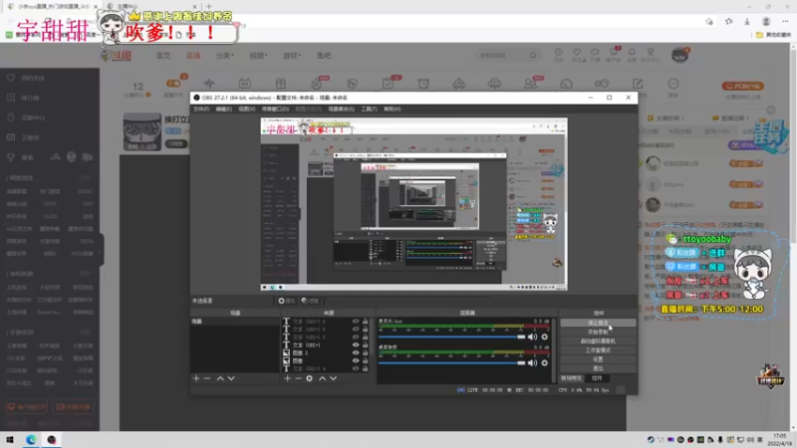797x448 pixels.
Task: Open Microsoft Edge from the taskbar
Action: coord(31,440)
